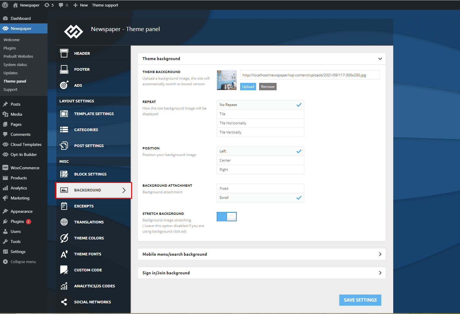Click the Theme Colors icon

[x=64, y=238]
